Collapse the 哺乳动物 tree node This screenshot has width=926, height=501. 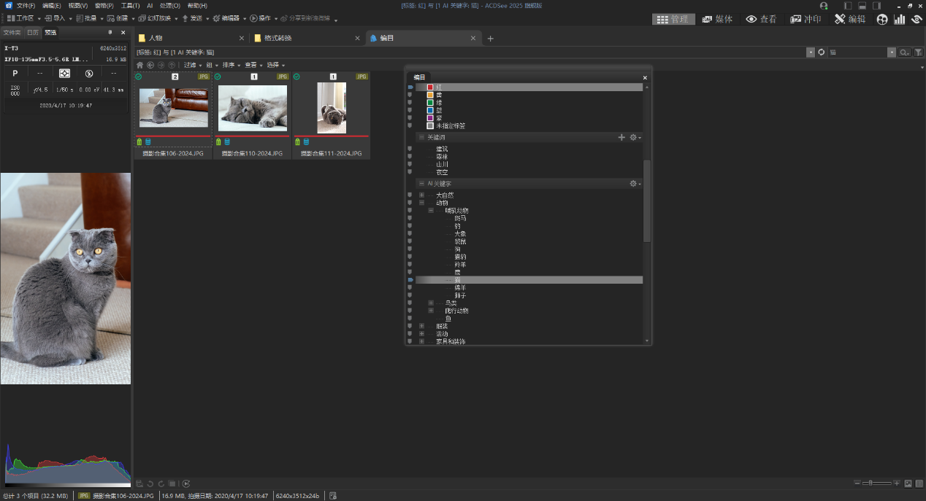431,211
